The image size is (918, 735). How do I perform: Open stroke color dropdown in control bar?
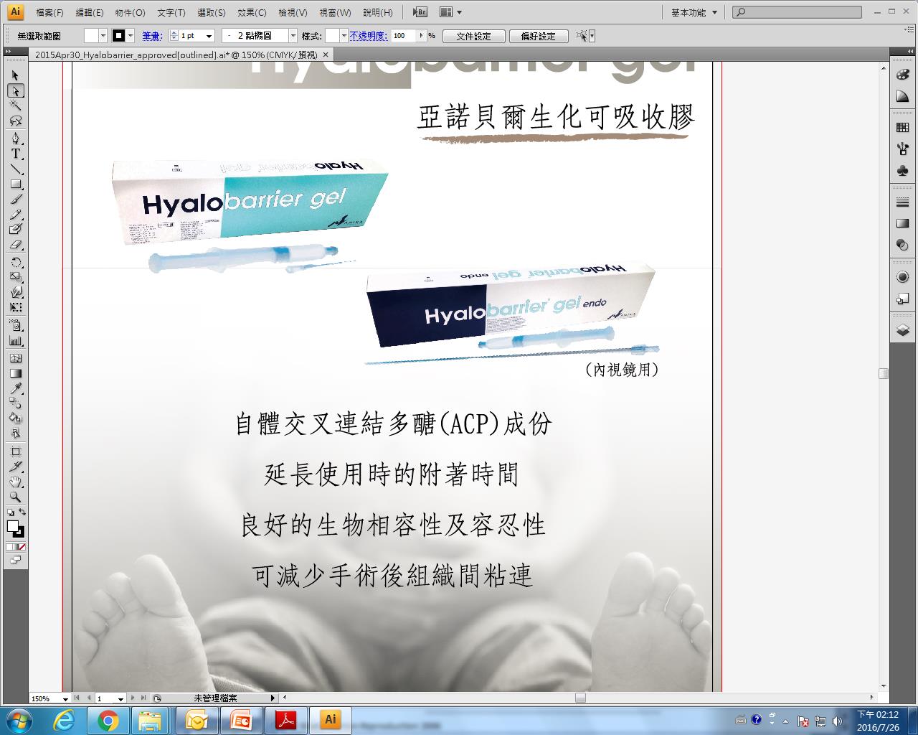131,36
